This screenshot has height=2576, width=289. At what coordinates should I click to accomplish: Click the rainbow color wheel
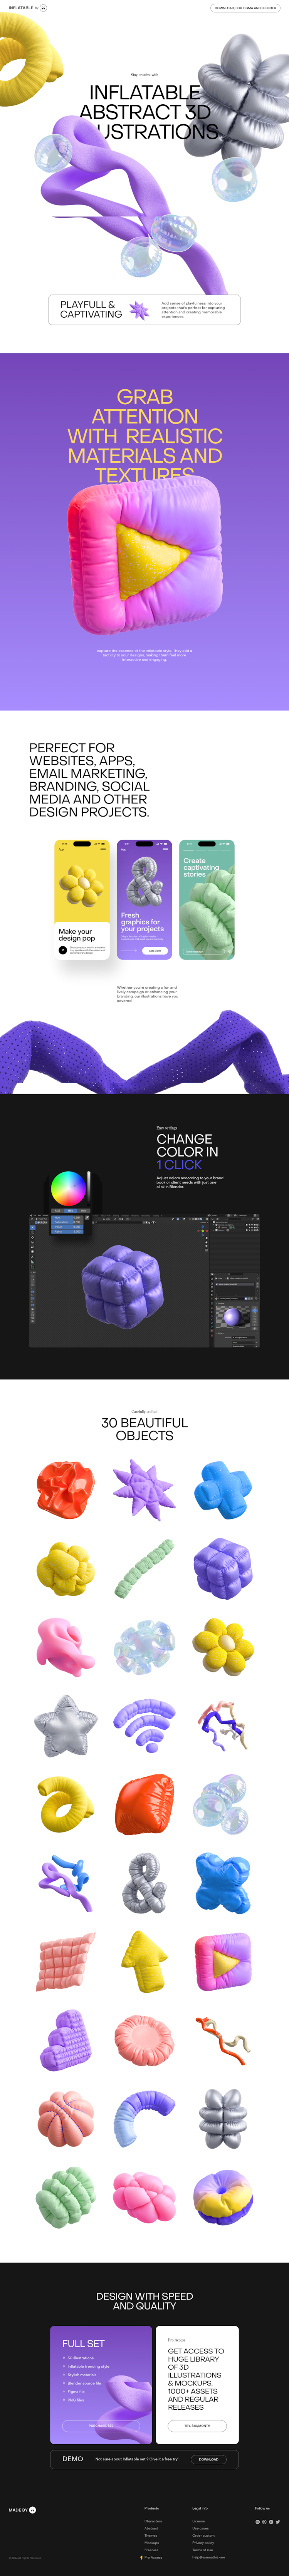pos(68,1189)
